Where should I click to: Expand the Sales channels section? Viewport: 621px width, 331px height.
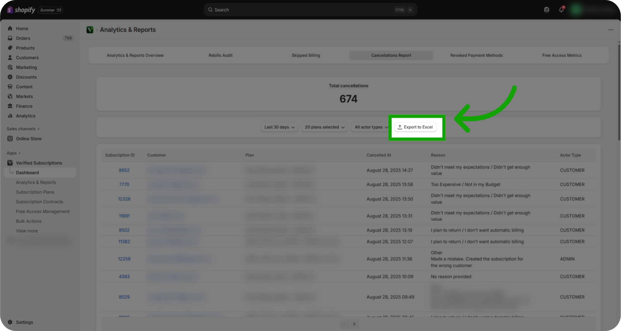tap(23, 129)
